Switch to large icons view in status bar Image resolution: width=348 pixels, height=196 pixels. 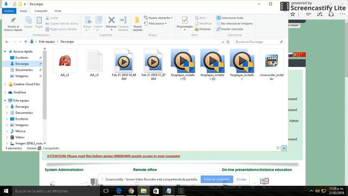point(284,148)
